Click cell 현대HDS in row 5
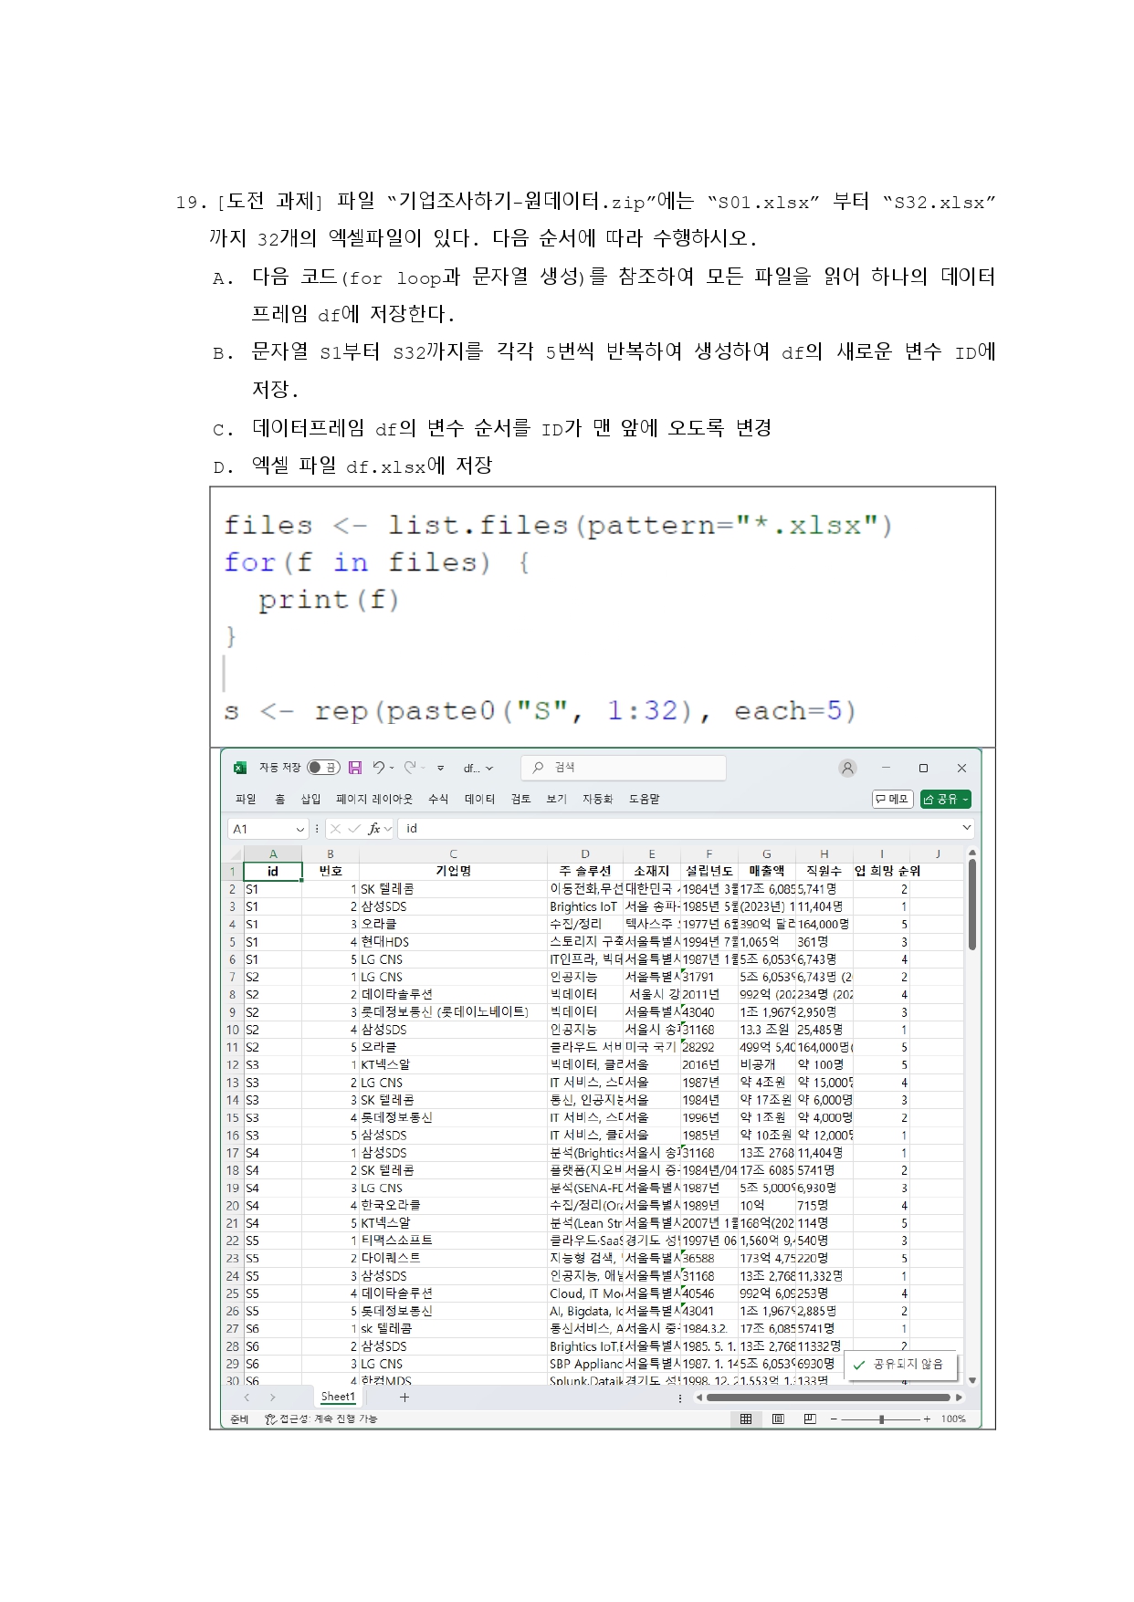The width and height of the screenshot is (1134, 1602). pyautogui.click(x=453, y=942)
